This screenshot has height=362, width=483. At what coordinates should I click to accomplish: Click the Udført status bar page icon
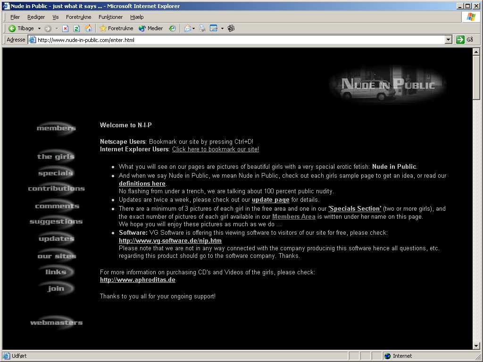click(6, 356)
